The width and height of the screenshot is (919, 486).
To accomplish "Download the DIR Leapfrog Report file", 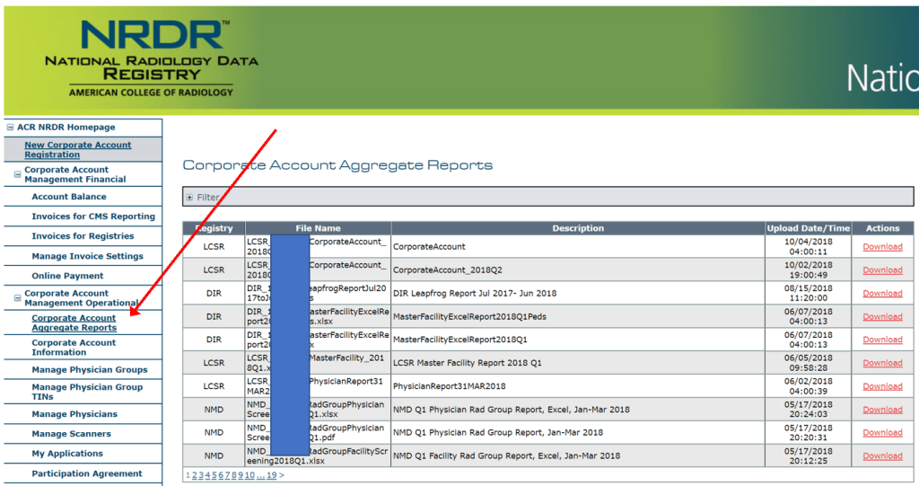I will point(882,293).
